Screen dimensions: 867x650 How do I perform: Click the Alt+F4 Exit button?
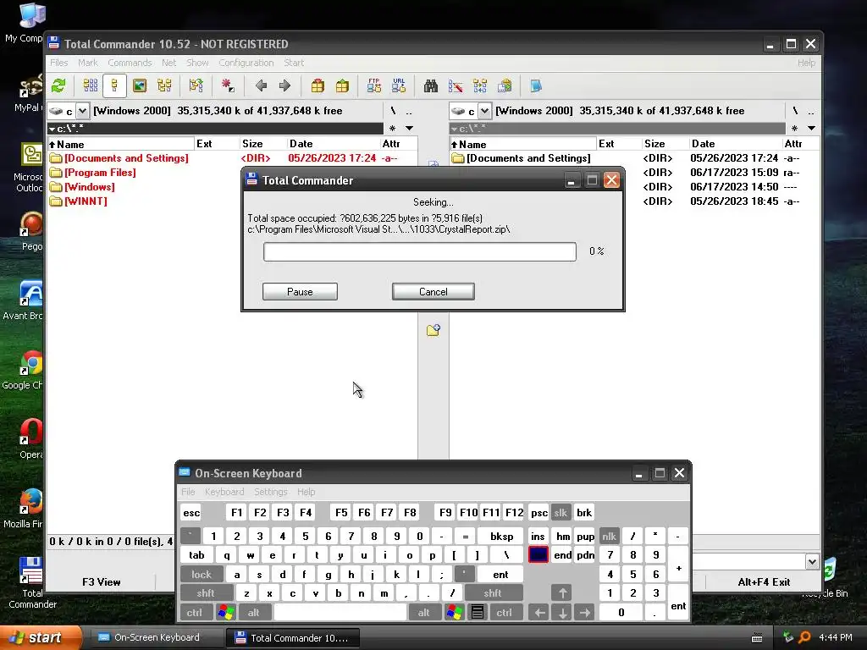click(x=764, y=581)
